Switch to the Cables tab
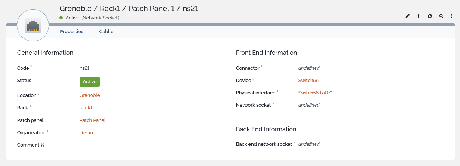 pos(107,32)
